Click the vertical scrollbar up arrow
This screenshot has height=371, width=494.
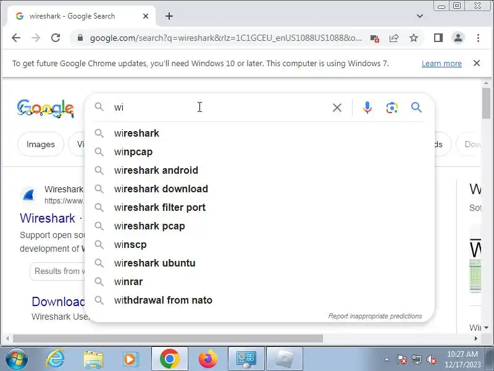point(486,83)
